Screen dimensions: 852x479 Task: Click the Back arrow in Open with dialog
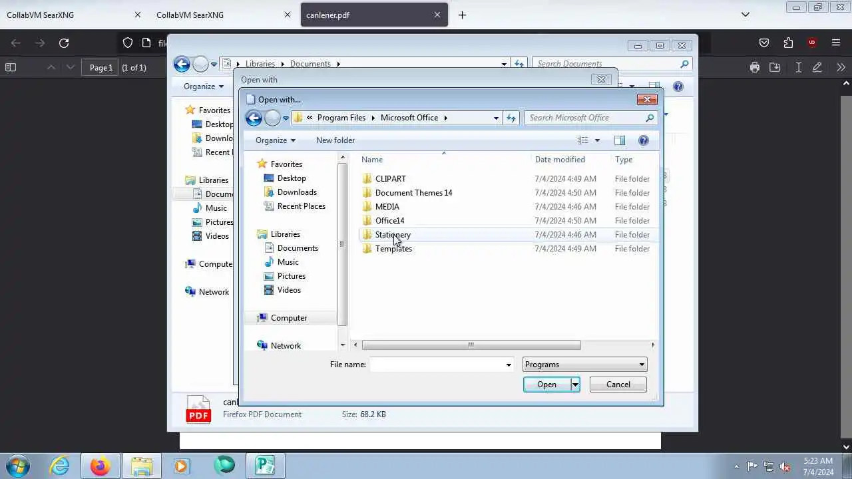254,118
